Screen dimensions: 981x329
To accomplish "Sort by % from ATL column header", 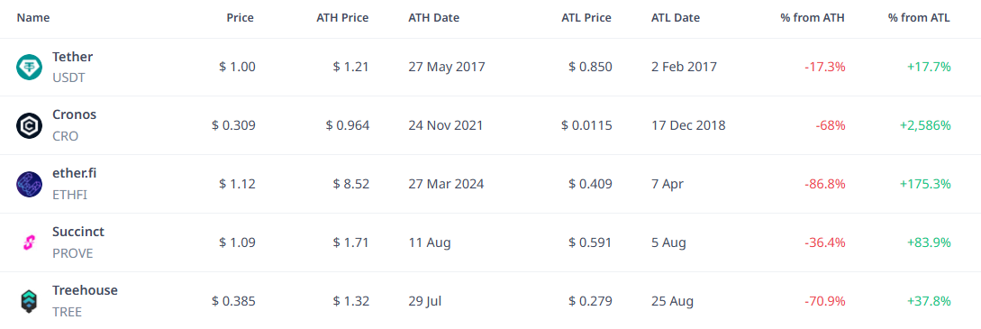I will [x=919, y=18].
